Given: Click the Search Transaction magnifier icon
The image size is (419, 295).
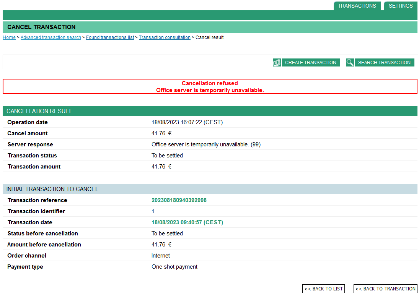Looking at the screenshot, I should click(x=350, y=63).
